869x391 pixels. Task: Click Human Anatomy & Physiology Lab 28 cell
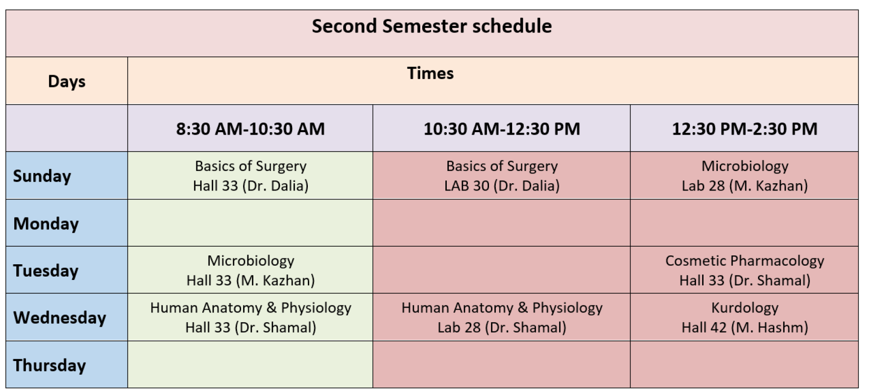[501, 317]
